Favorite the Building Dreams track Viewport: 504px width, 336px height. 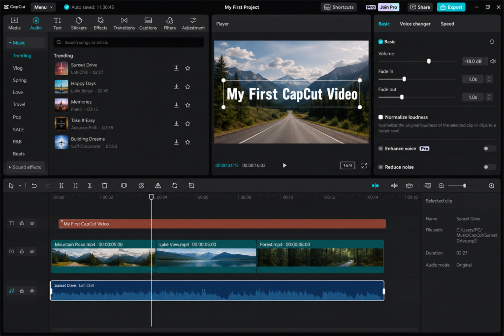[x=188, y=142]
